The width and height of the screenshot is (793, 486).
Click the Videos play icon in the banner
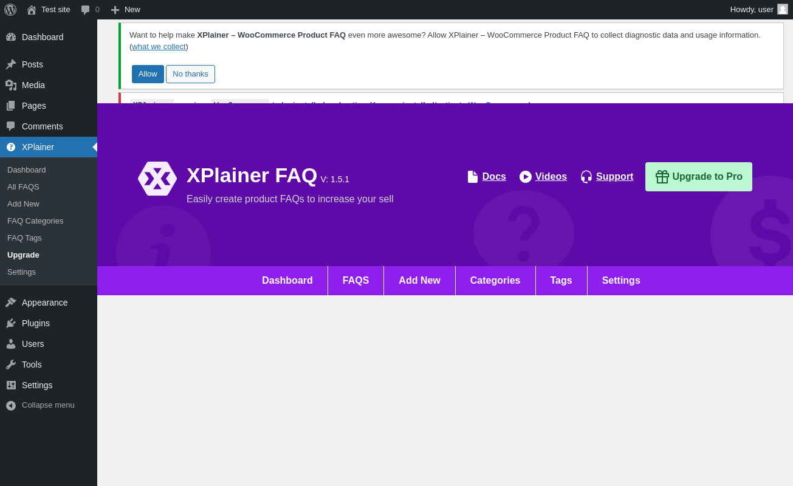(x=526, y=177)
